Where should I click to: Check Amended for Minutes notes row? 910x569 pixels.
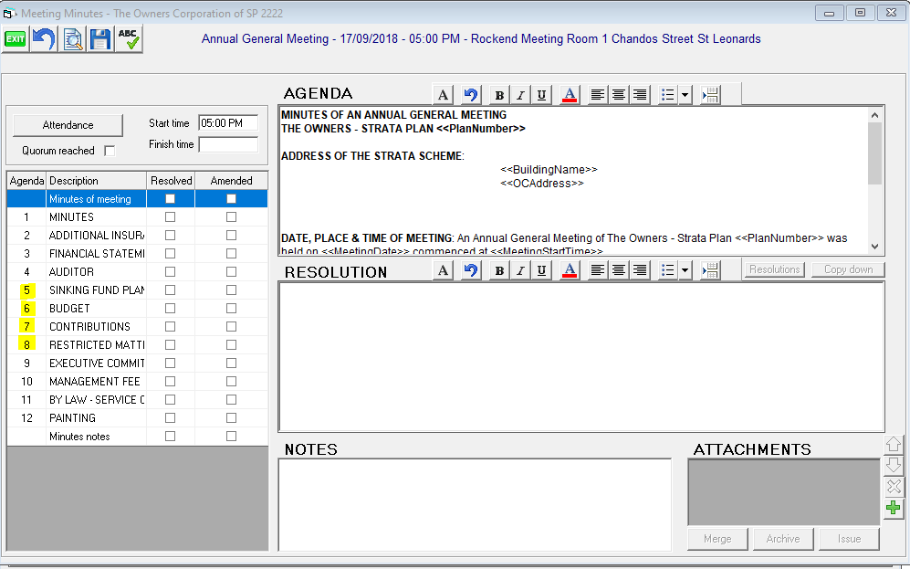pos(231,436)
